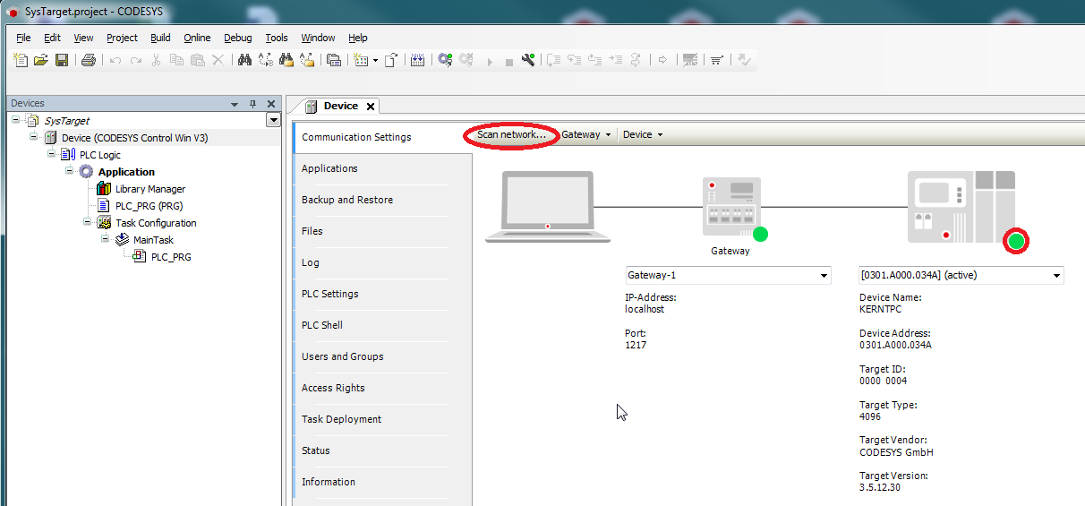Screen dimensions: 1085x506
Task: Click the Find binoculars icon
Action: click(244, 60)
